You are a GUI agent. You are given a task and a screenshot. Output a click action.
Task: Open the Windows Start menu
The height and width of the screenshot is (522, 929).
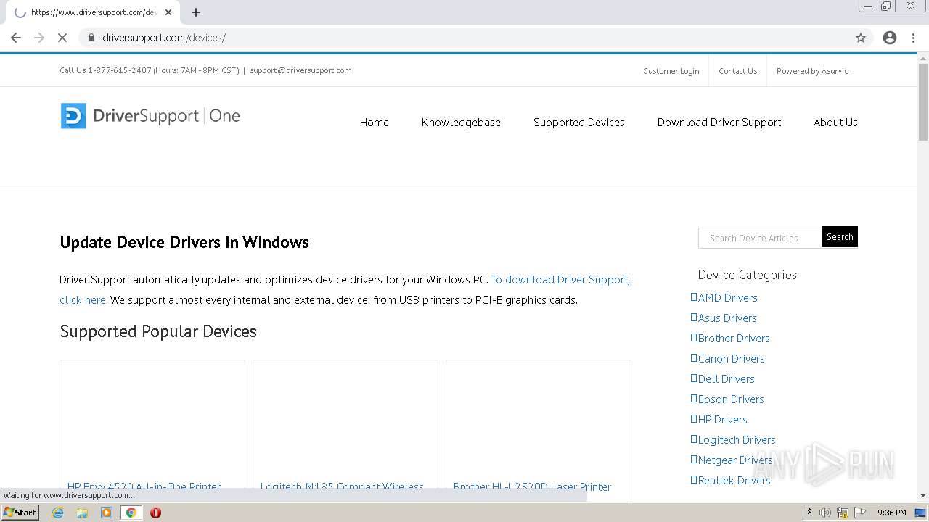tap(20, 513)
